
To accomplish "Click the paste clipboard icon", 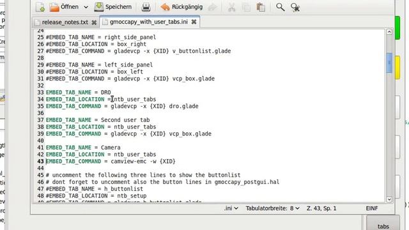I will pos(261,7).
